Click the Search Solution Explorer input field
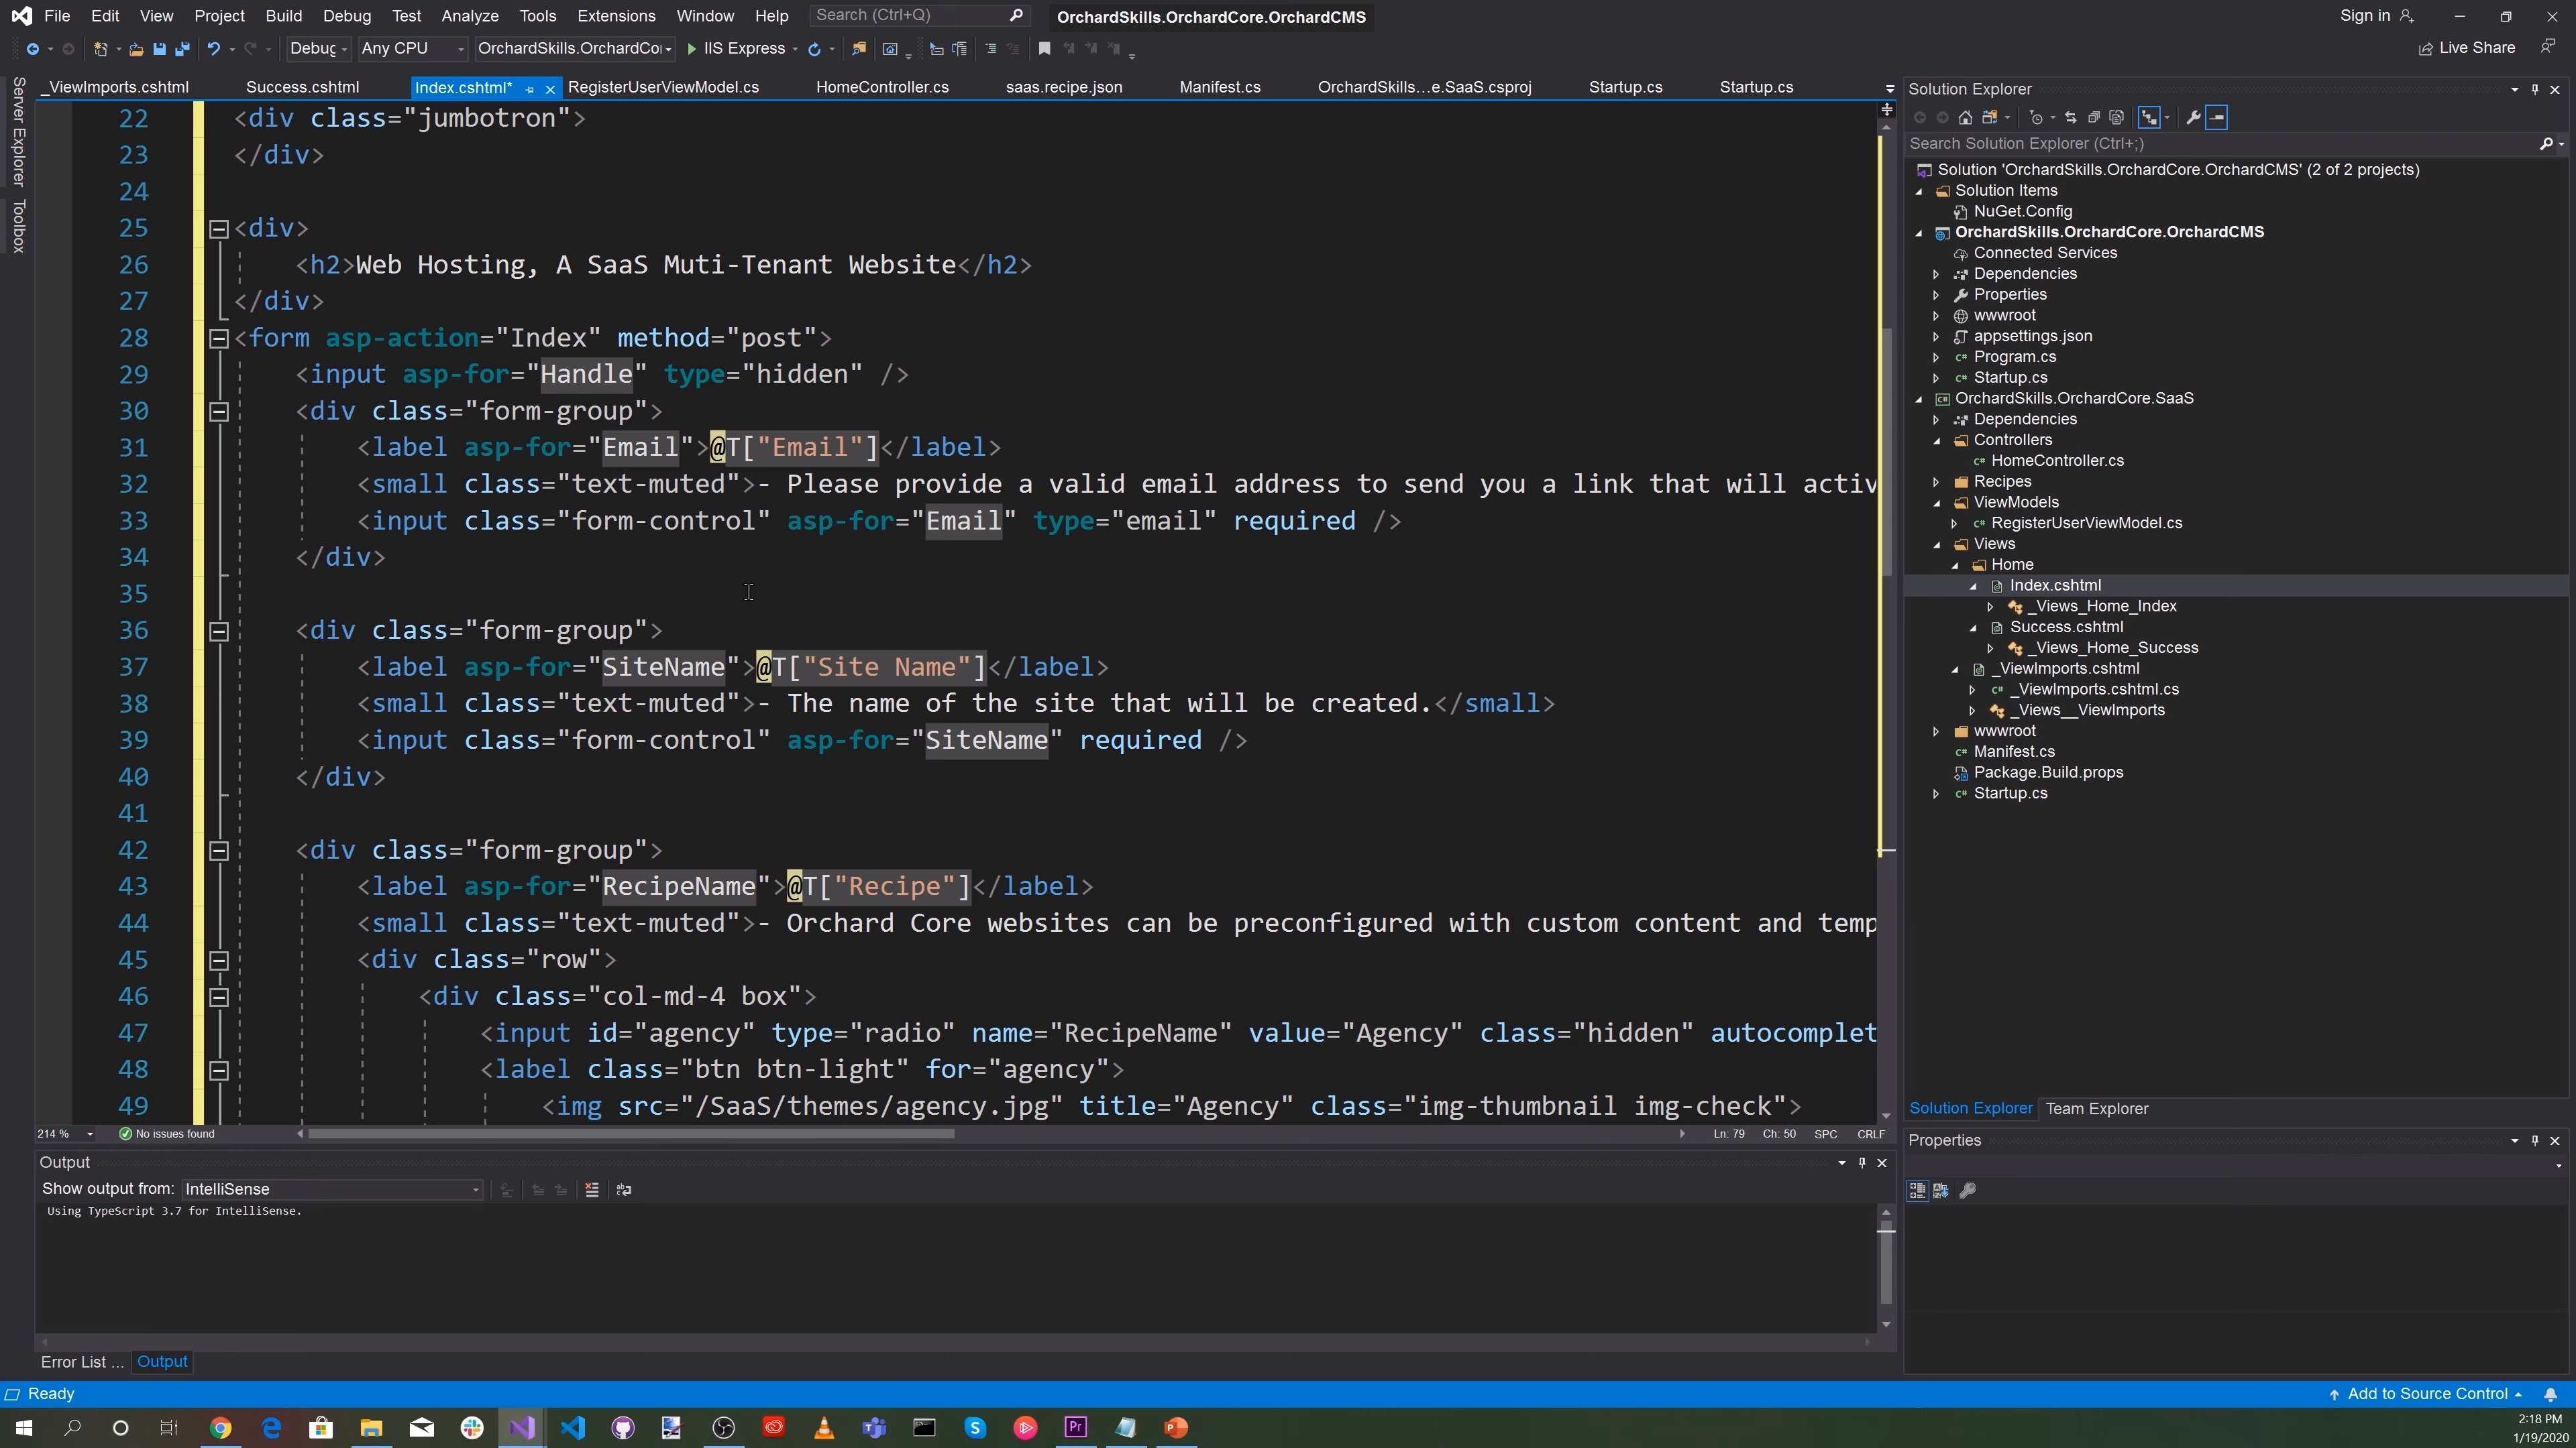The height and width of the screenshot is (1448, 2576). [x=2222, y=143]
